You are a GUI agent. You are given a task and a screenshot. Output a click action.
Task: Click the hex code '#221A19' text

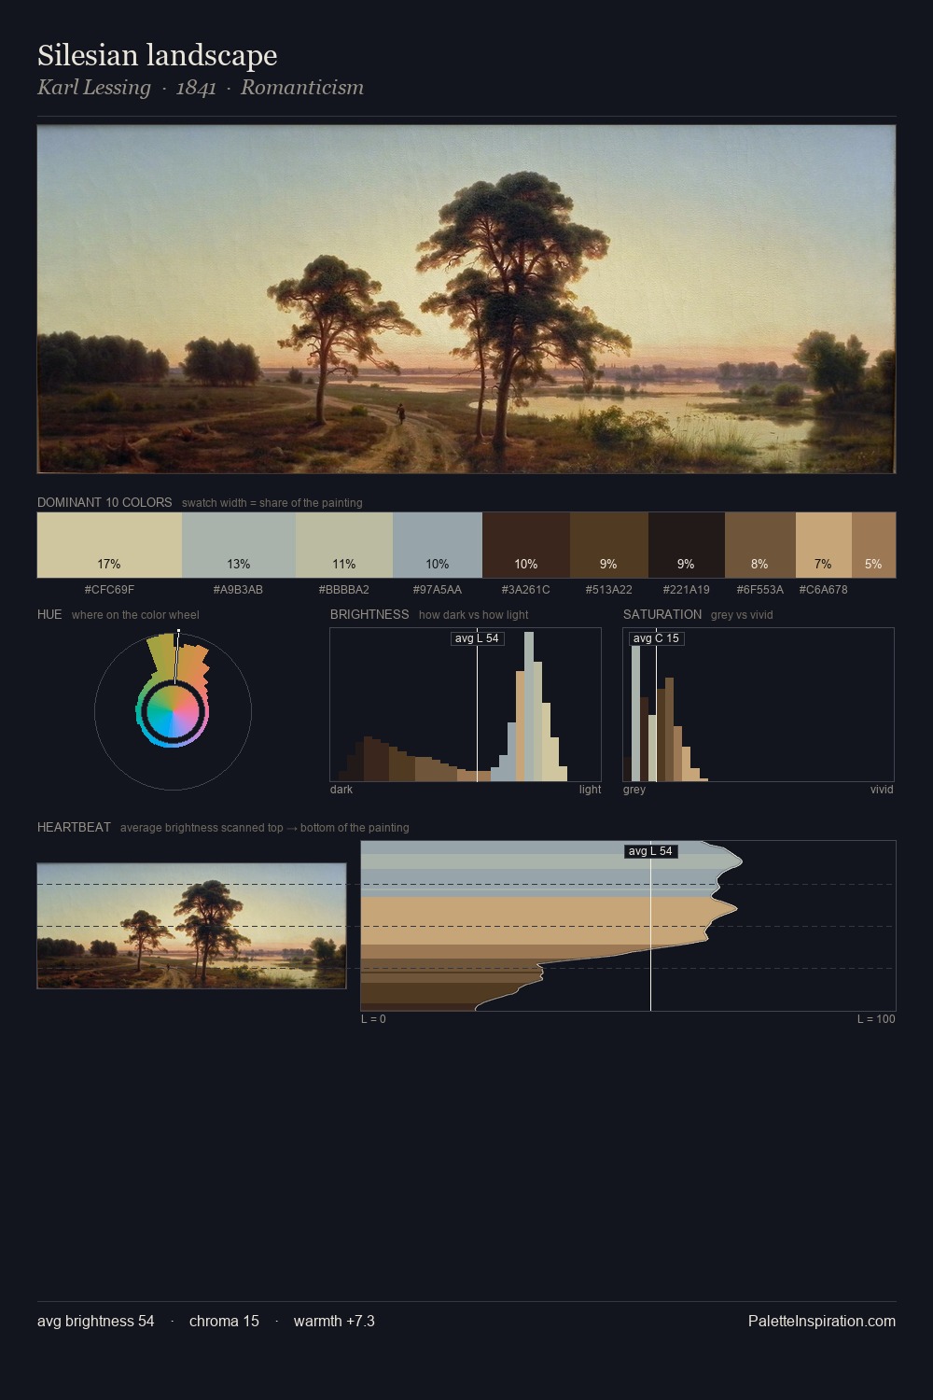point(687,590)
